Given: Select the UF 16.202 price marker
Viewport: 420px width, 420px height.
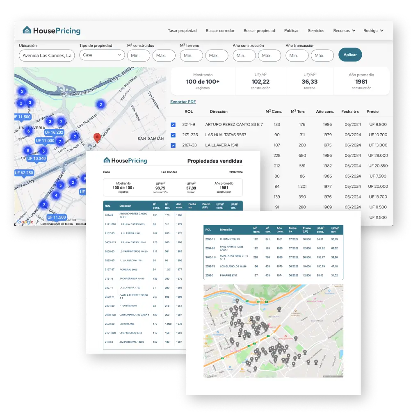Looking at the screenshot, I should 54,132.
